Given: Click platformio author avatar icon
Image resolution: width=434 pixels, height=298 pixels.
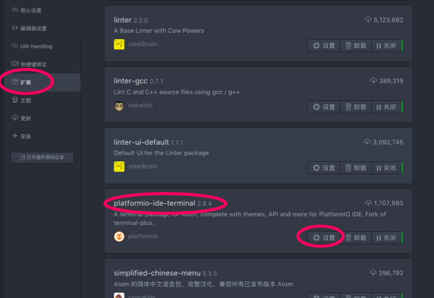Looking at the screenshot, I should (x=119, y=237).
